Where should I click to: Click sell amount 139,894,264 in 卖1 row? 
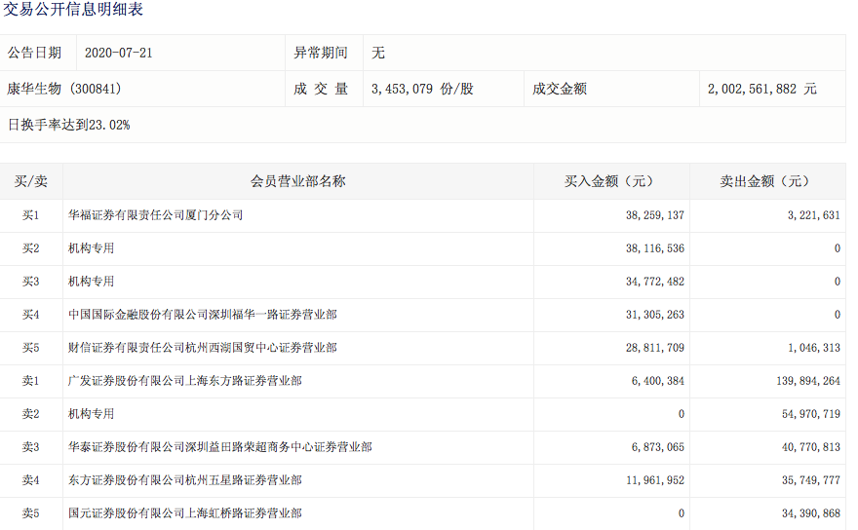[x=803, y=381]
